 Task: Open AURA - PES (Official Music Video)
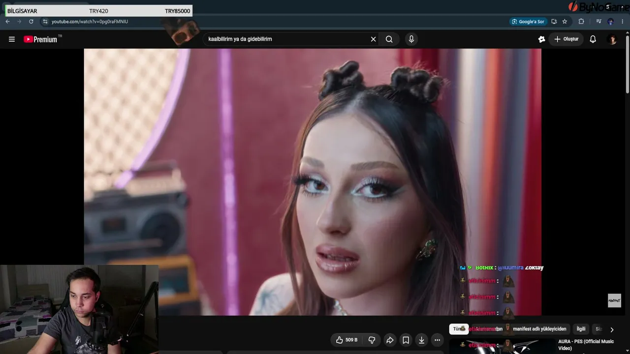(x=586, y=345)
